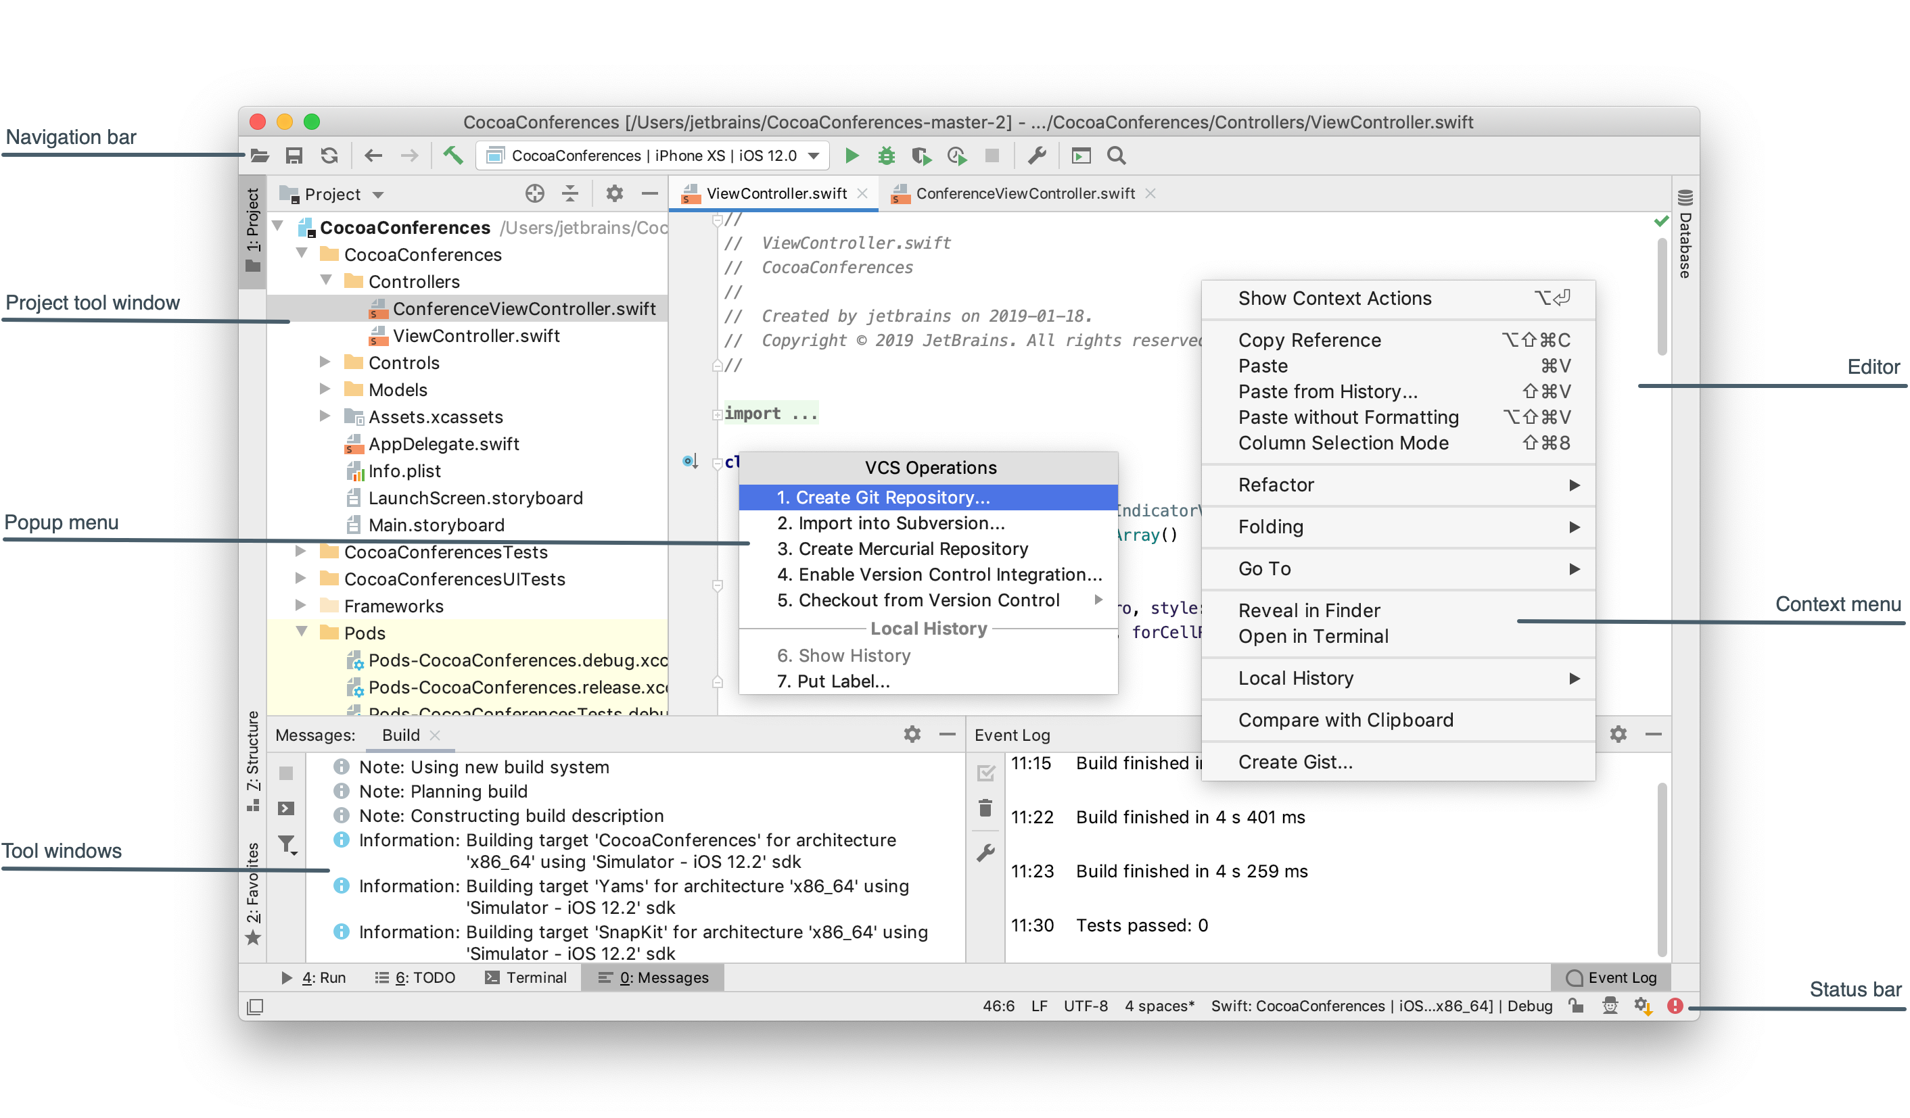
Task: Close the Build tab in Messages
Action: coord(435,735)
